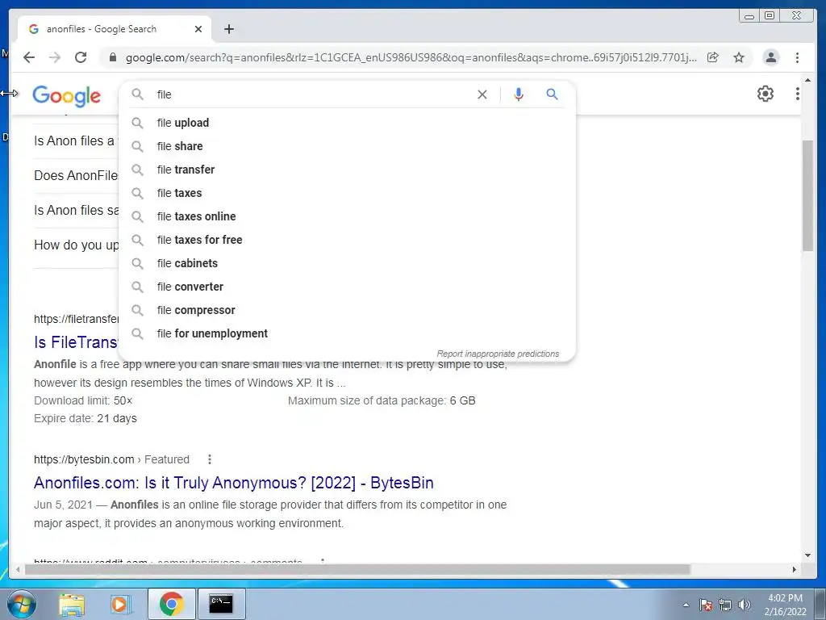Click the scroll up arrow
Viewport: 826px width, 620px height.
[808, 80]
